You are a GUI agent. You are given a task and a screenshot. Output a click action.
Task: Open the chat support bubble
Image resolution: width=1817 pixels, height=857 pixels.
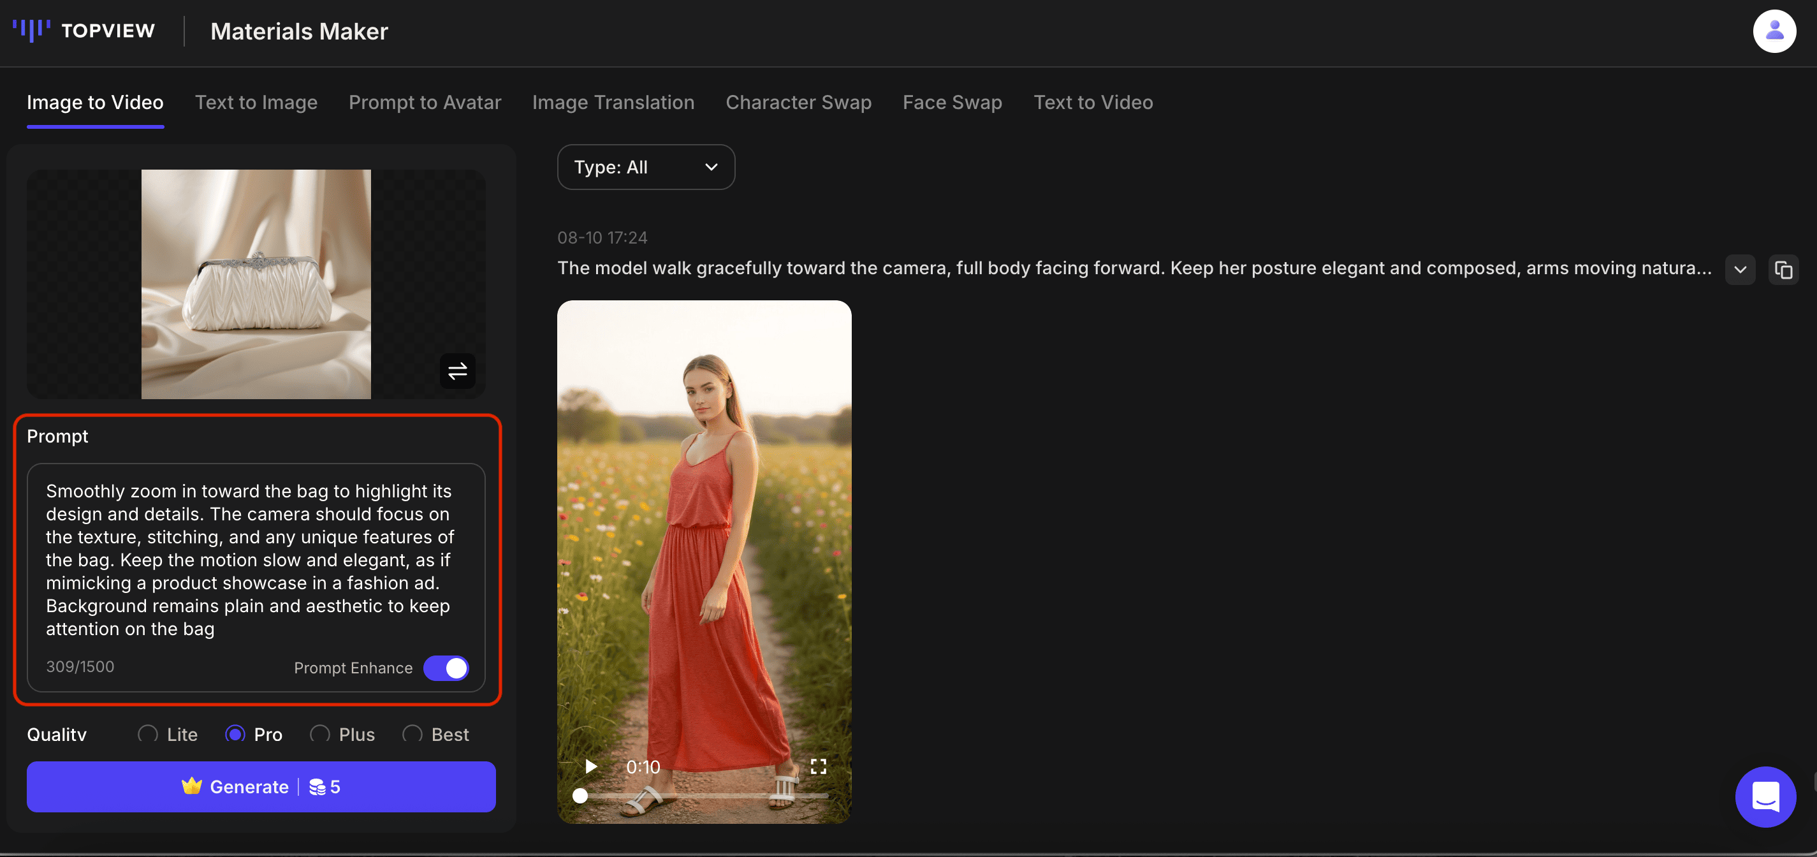(1765, 796)
